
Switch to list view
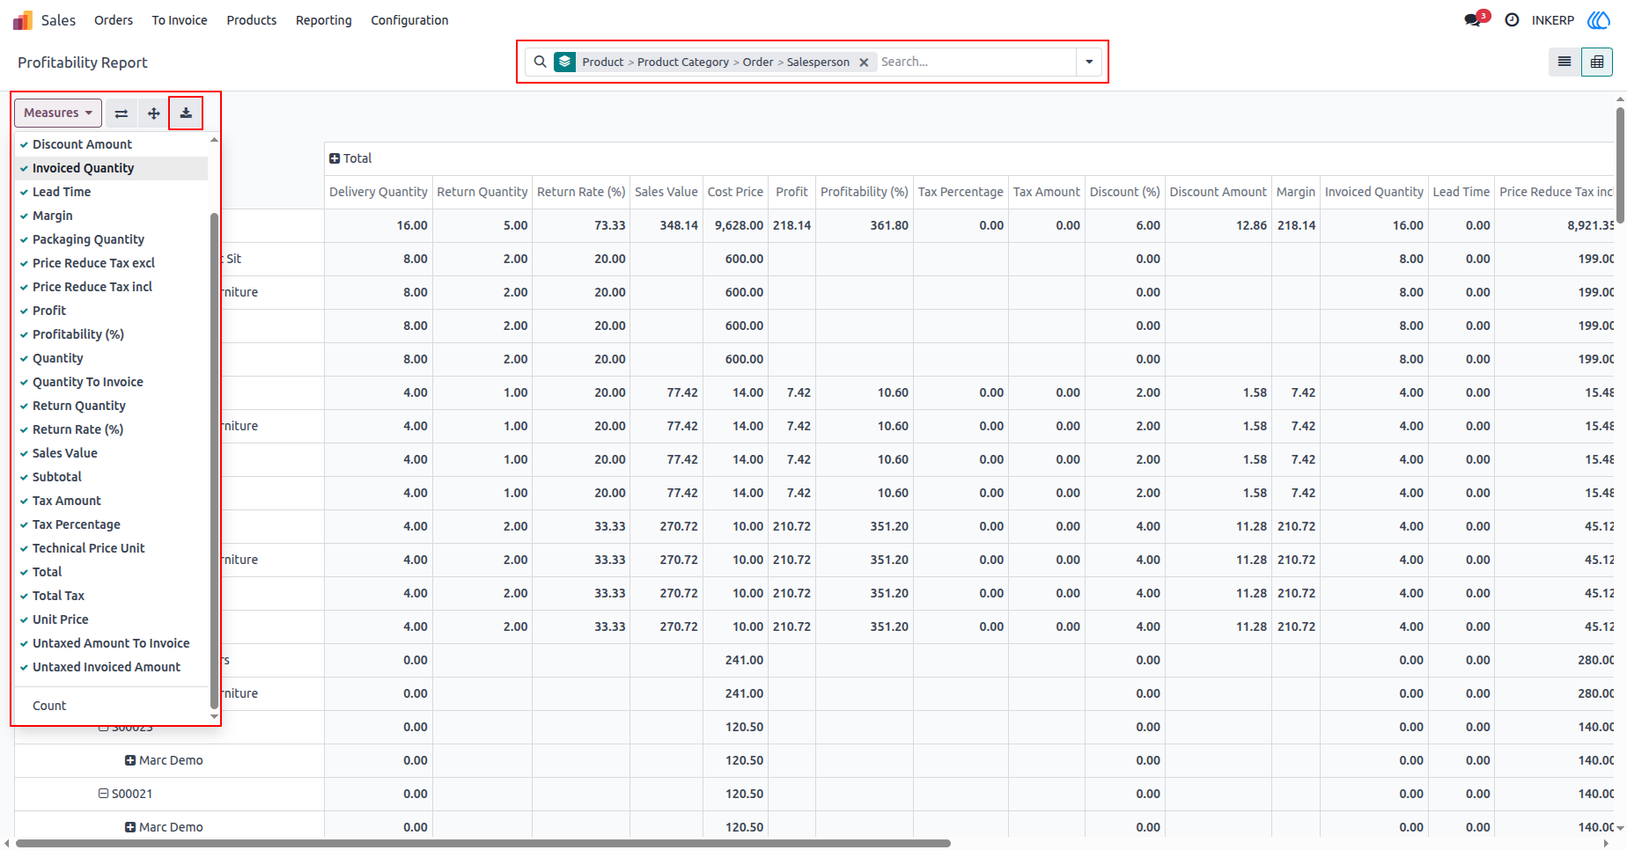(x=1564, y=62)
